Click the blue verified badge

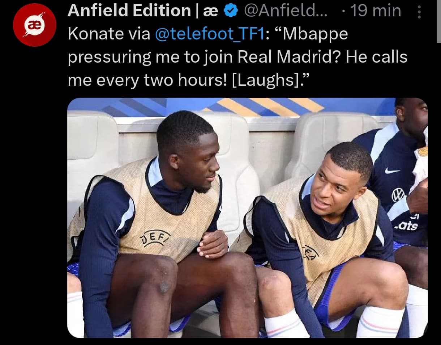pos(231,11)
